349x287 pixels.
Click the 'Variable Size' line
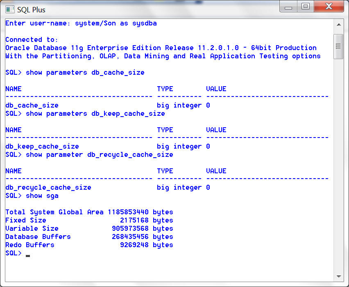click(89, 229)
